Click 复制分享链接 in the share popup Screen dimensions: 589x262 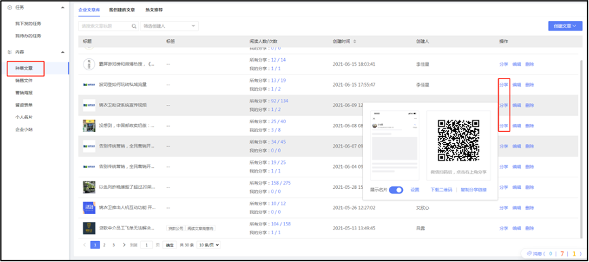click(x=474, y=190)
